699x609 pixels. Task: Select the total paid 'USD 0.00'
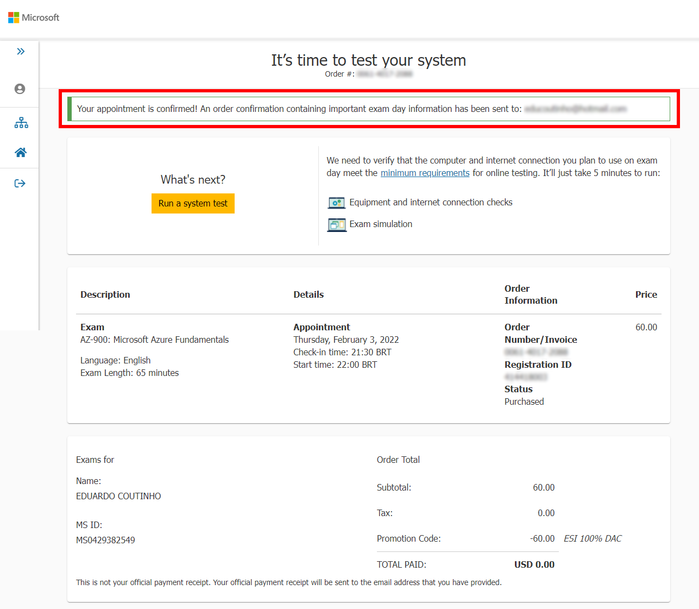(x=534, y=564)
